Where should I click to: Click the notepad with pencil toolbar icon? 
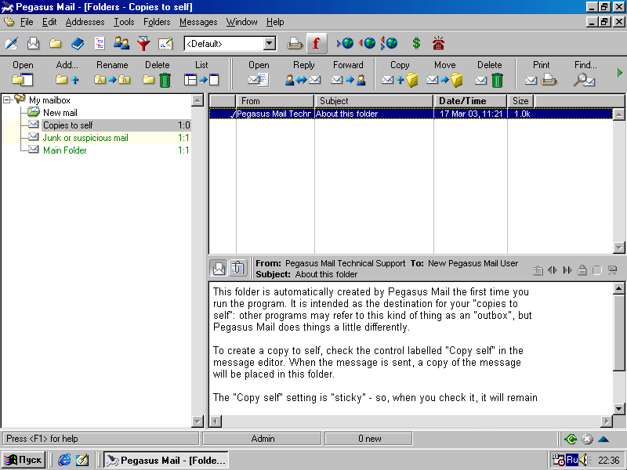pos(165,43)
